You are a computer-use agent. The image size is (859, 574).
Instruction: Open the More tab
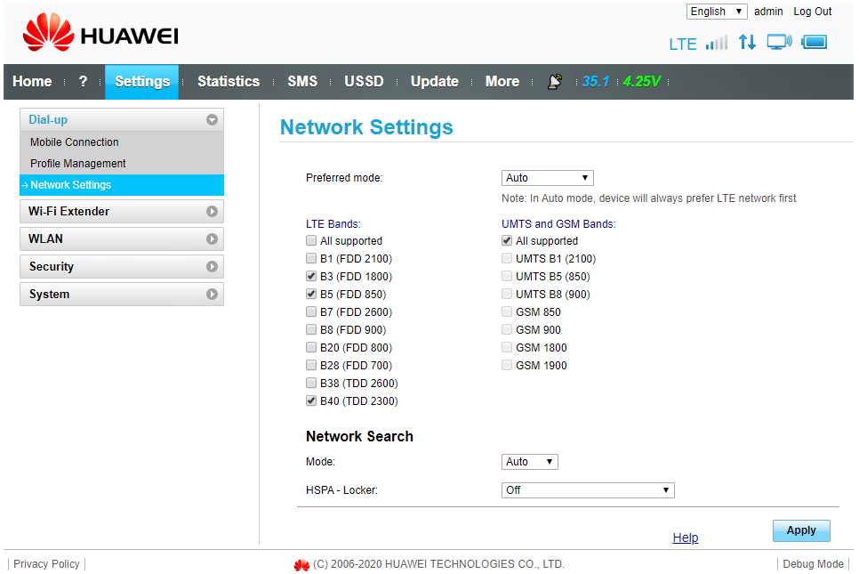pos(502,81)
